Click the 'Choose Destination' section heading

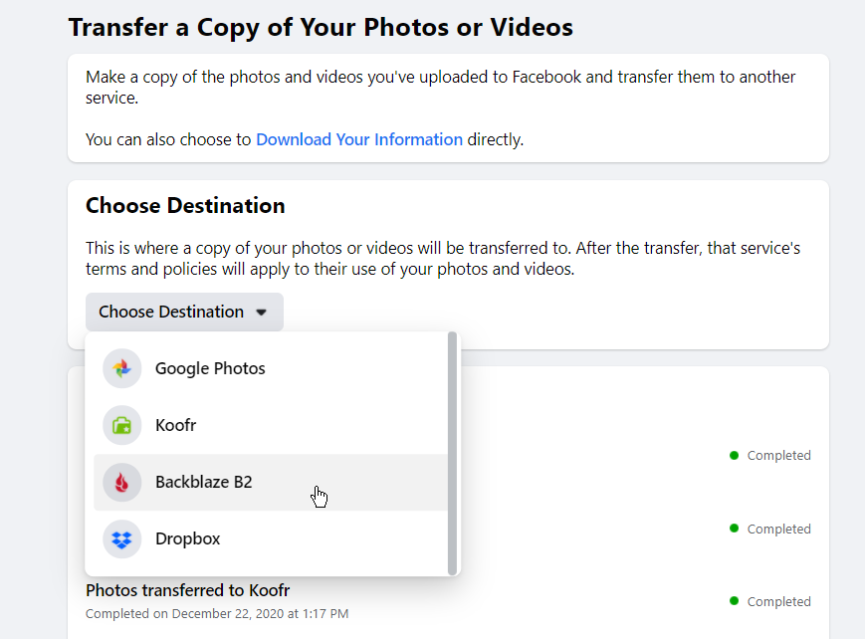click(x=185, y=206)
